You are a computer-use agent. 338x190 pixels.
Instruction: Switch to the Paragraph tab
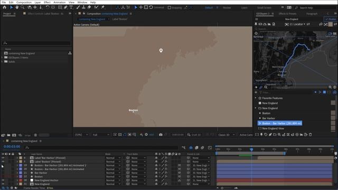tap(312, 14)
